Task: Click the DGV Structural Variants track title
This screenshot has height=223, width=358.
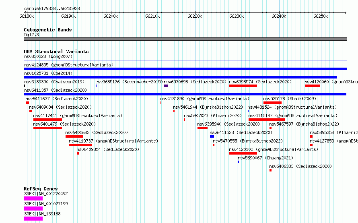Action: tap(56, 52)
